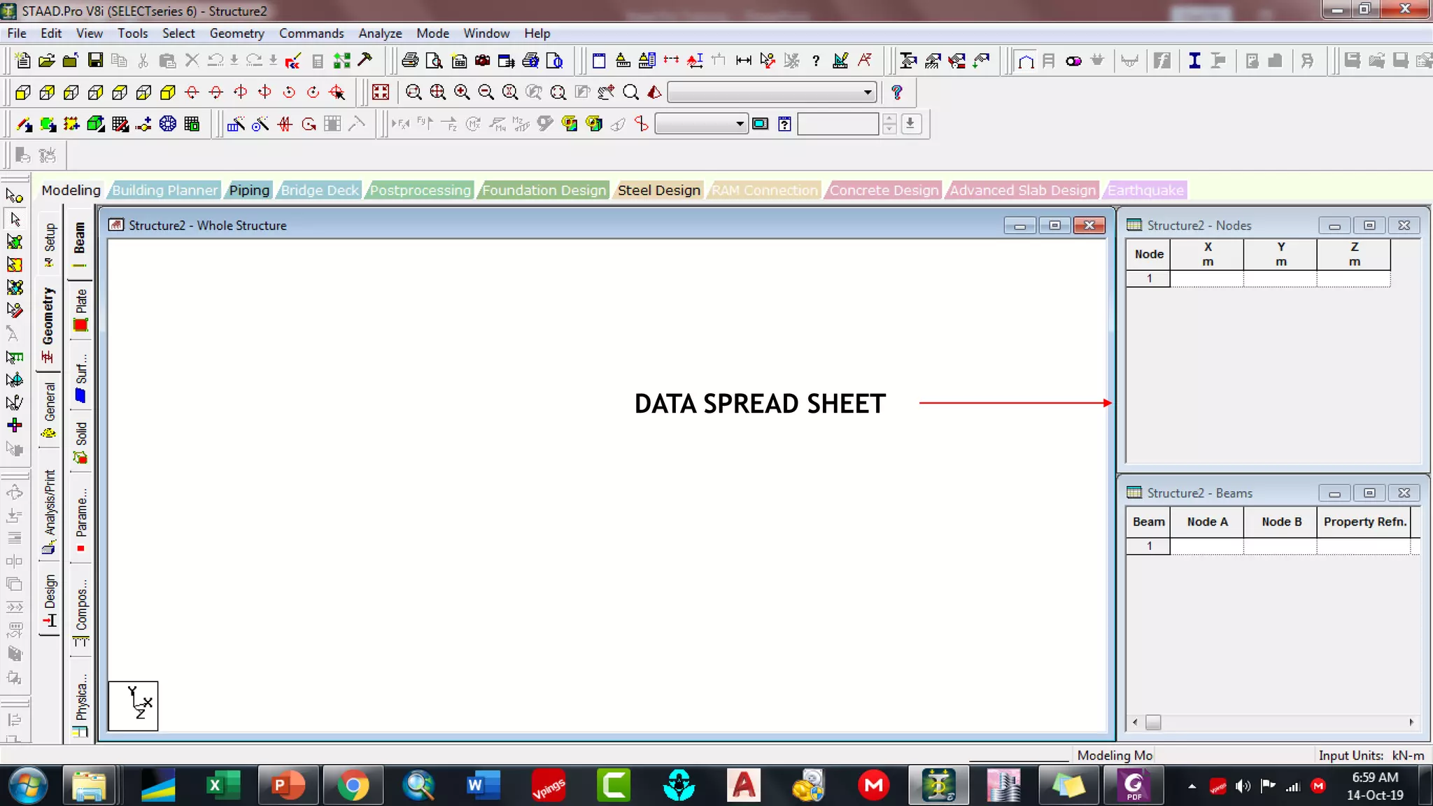Open the General page control tab
The height and width of the screenshot is (806, 1433).
pyautogui.click(x=49, y=409)
